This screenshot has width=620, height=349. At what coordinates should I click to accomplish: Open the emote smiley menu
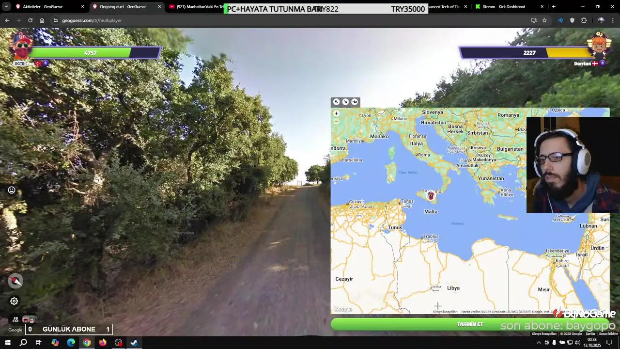(x=12, y=190)
